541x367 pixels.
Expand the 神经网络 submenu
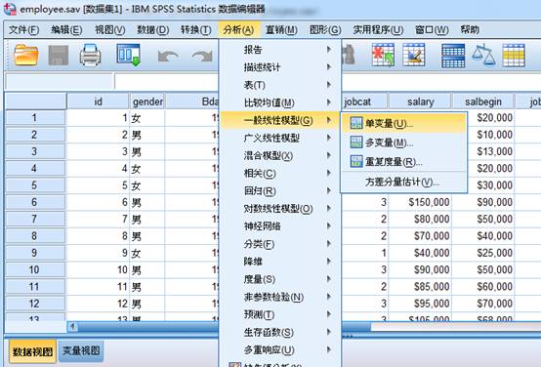pyautogui.click(x=279, y=226)
